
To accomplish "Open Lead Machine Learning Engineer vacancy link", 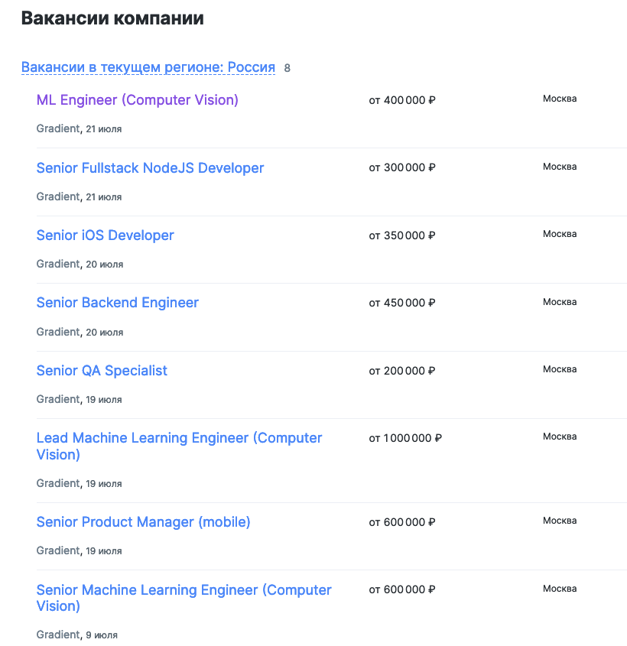I will pos(179,439).
